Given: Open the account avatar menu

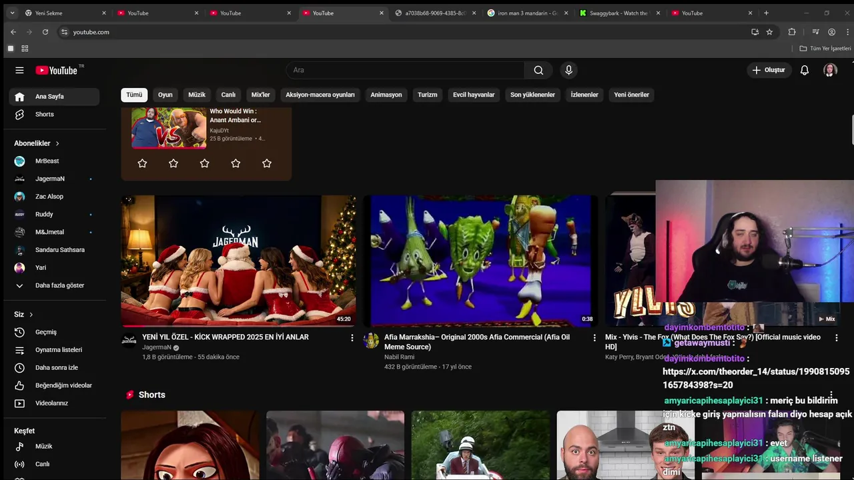Looking at the screenshot, I should [830, 70].
